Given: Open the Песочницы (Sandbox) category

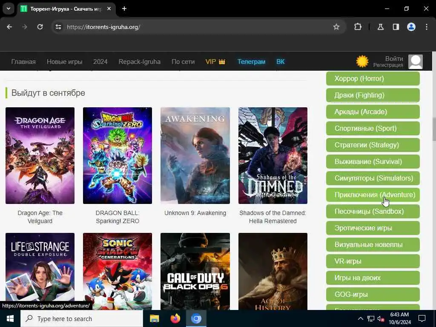Looking at the screenshot, I should point(373,211).
